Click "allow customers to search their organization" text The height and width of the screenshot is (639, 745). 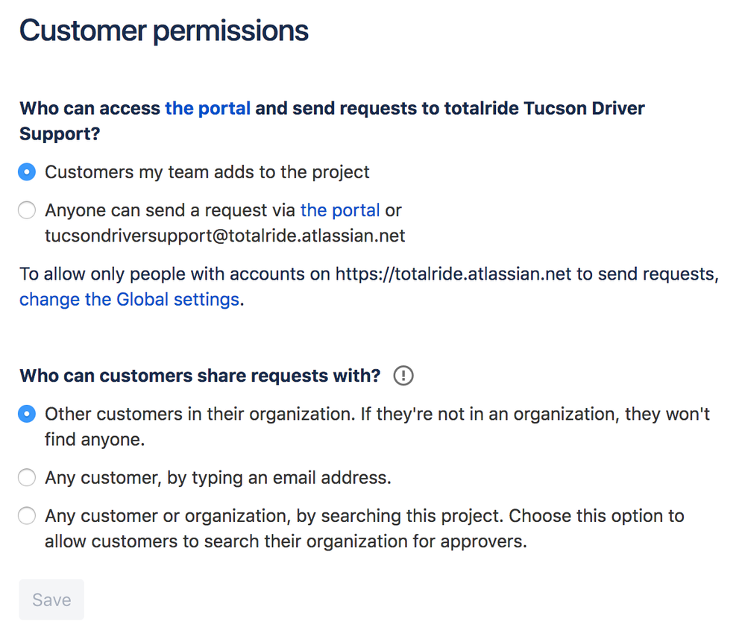[286, 541]
